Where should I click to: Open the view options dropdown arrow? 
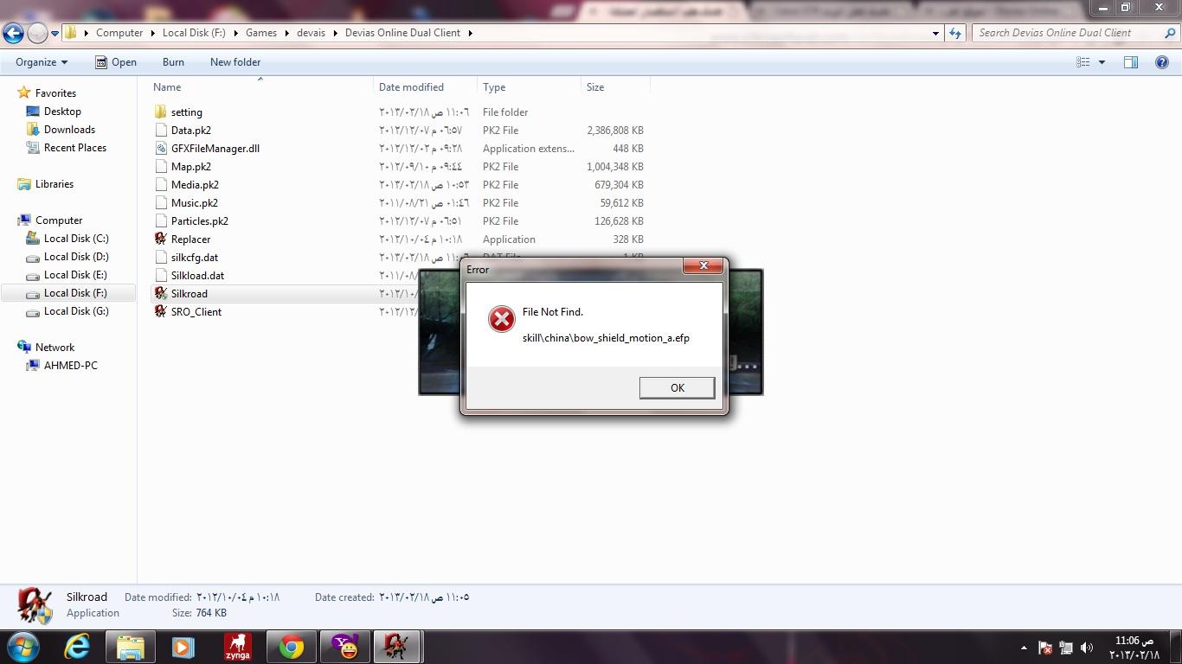(x=1102, y=62)
